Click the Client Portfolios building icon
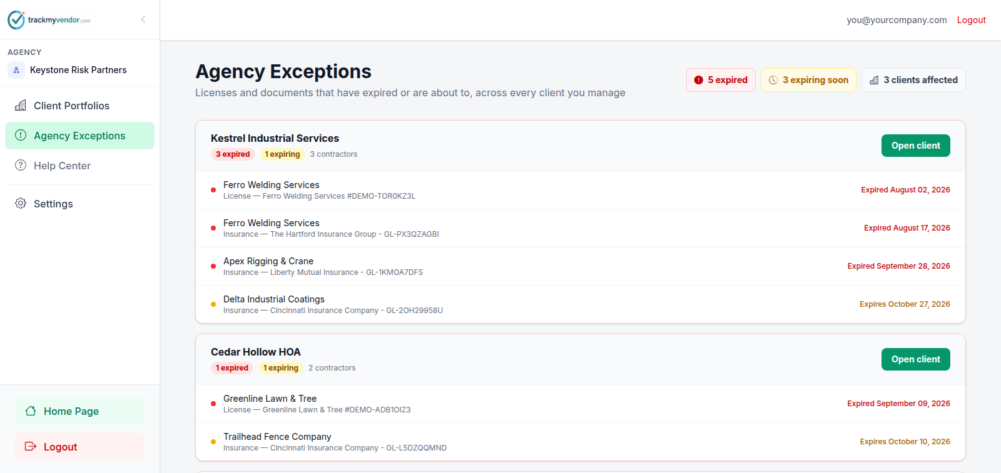The height and width of the screenshot is (473, 1001). point(21,106)
